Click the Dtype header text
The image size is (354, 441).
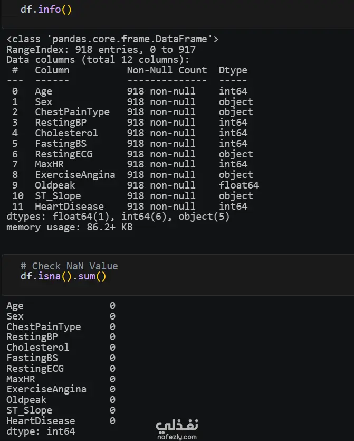click(x=233, y=70)
